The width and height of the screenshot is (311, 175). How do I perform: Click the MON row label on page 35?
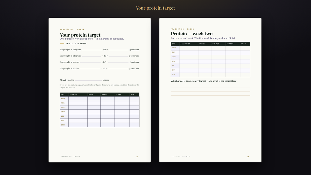point(63,99)
